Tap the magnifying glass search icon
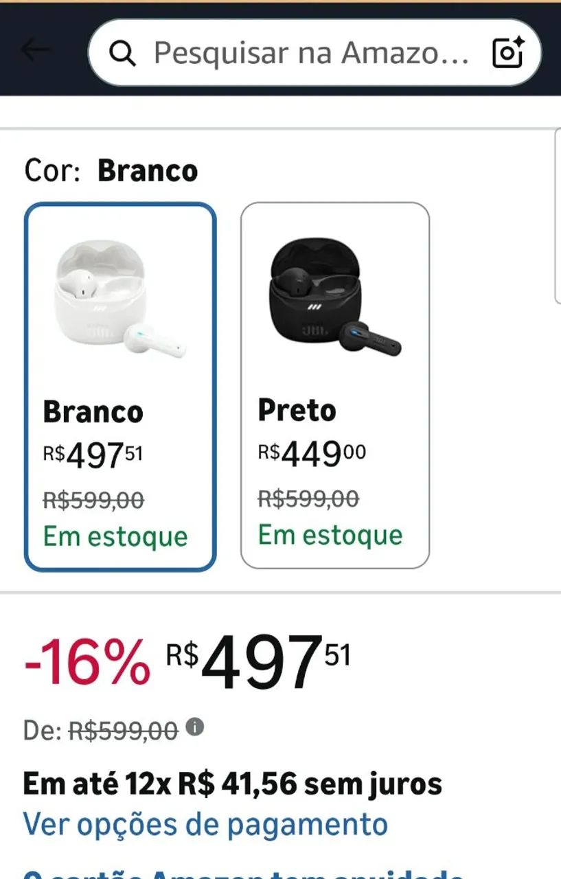The image size is (561, 879). tap(122, 53)
